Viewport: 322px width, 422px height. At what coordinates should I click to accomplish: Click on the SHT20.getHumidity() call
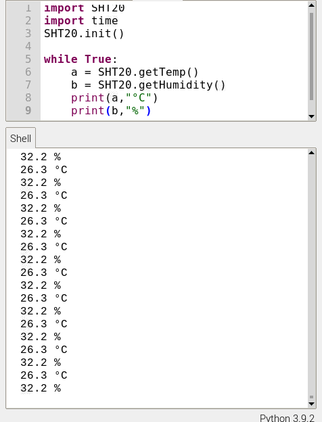[x=162, y=85]
